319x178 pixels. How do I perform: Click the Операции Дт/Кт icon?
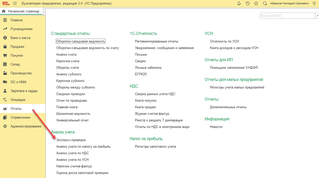[x=5, y=100]
